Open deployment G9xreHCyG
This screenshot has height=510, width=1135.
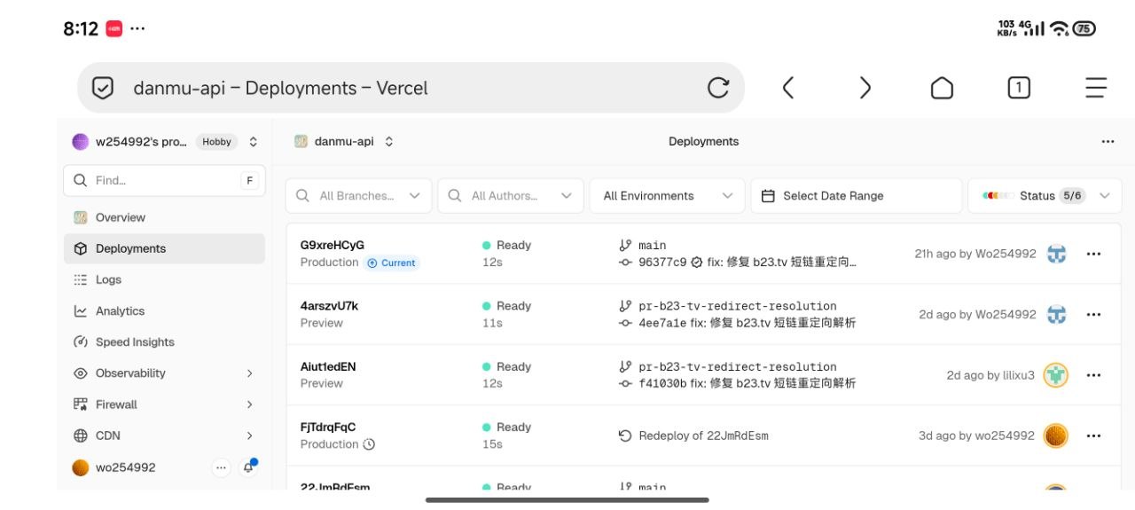click(333, 246)
